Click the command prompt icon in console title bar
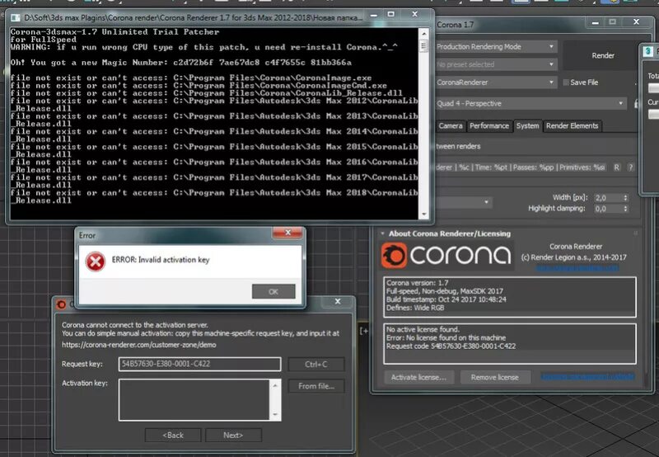This screenshot has height=457, width=659. [16, 17]
